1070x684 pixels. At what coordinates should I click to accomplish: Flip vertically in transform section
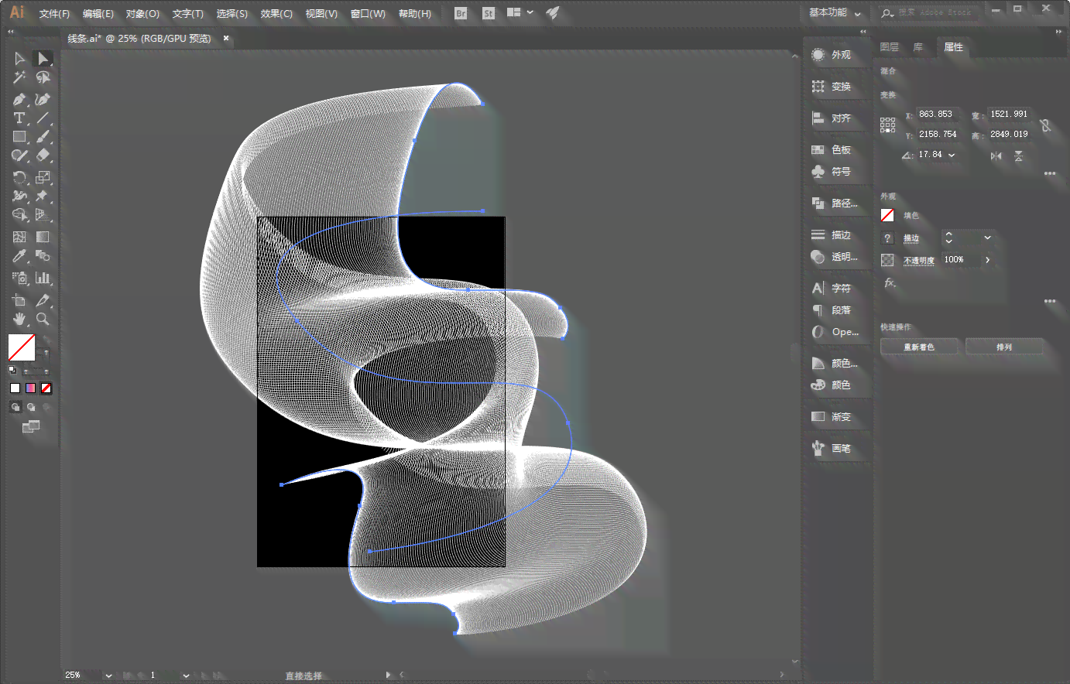(x=1019, y=156)
